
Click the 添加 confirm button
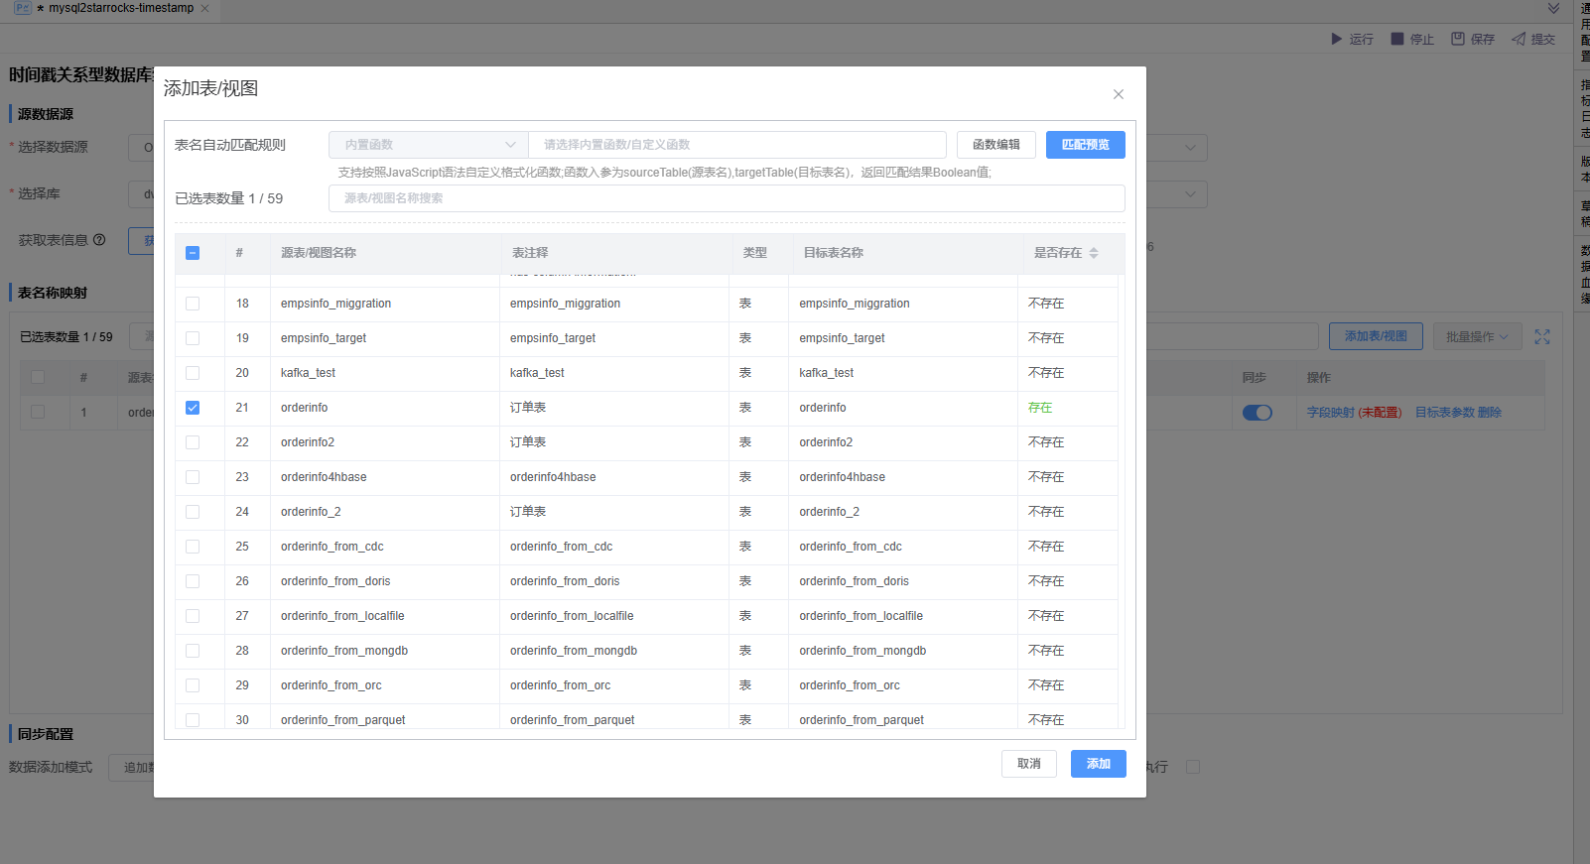pos(1098,764)
